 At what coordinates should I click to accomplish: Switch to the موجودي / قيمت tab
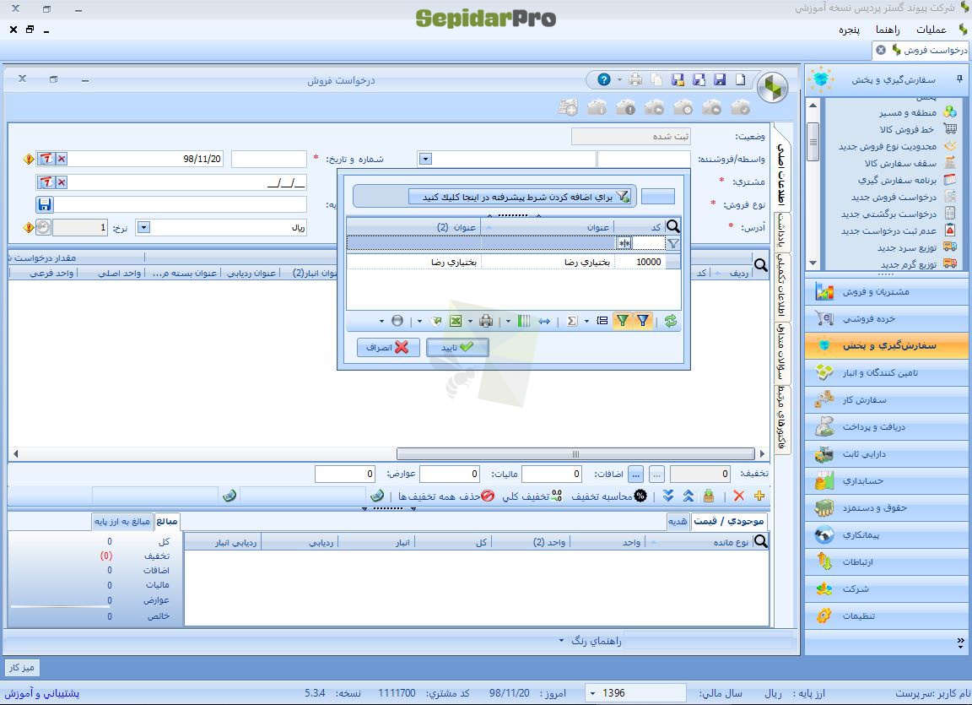click(728, 521)
